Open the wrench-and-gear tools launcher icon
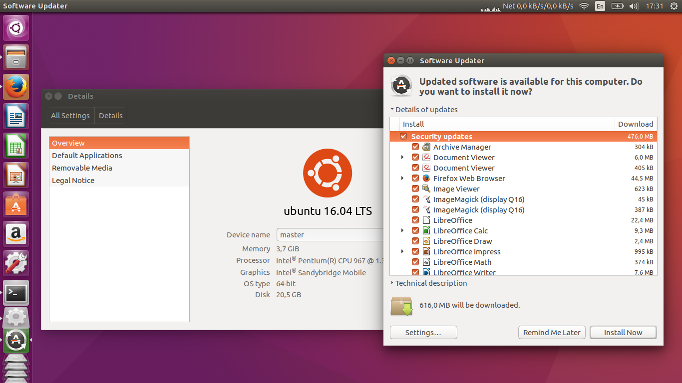The image size is (682, 383). click(16, 263)
